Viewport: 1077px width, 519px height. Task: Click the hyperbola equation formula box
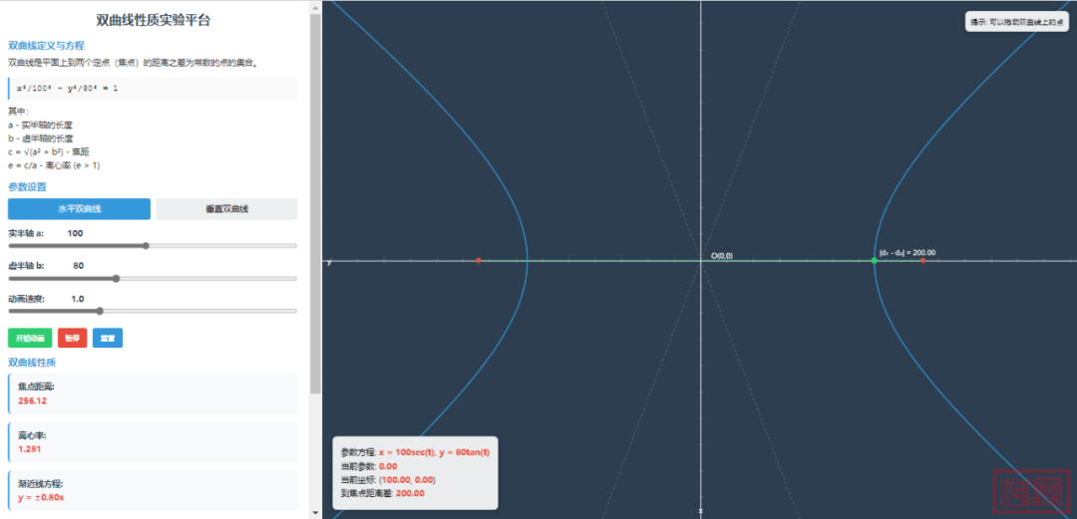click(153, 88)
